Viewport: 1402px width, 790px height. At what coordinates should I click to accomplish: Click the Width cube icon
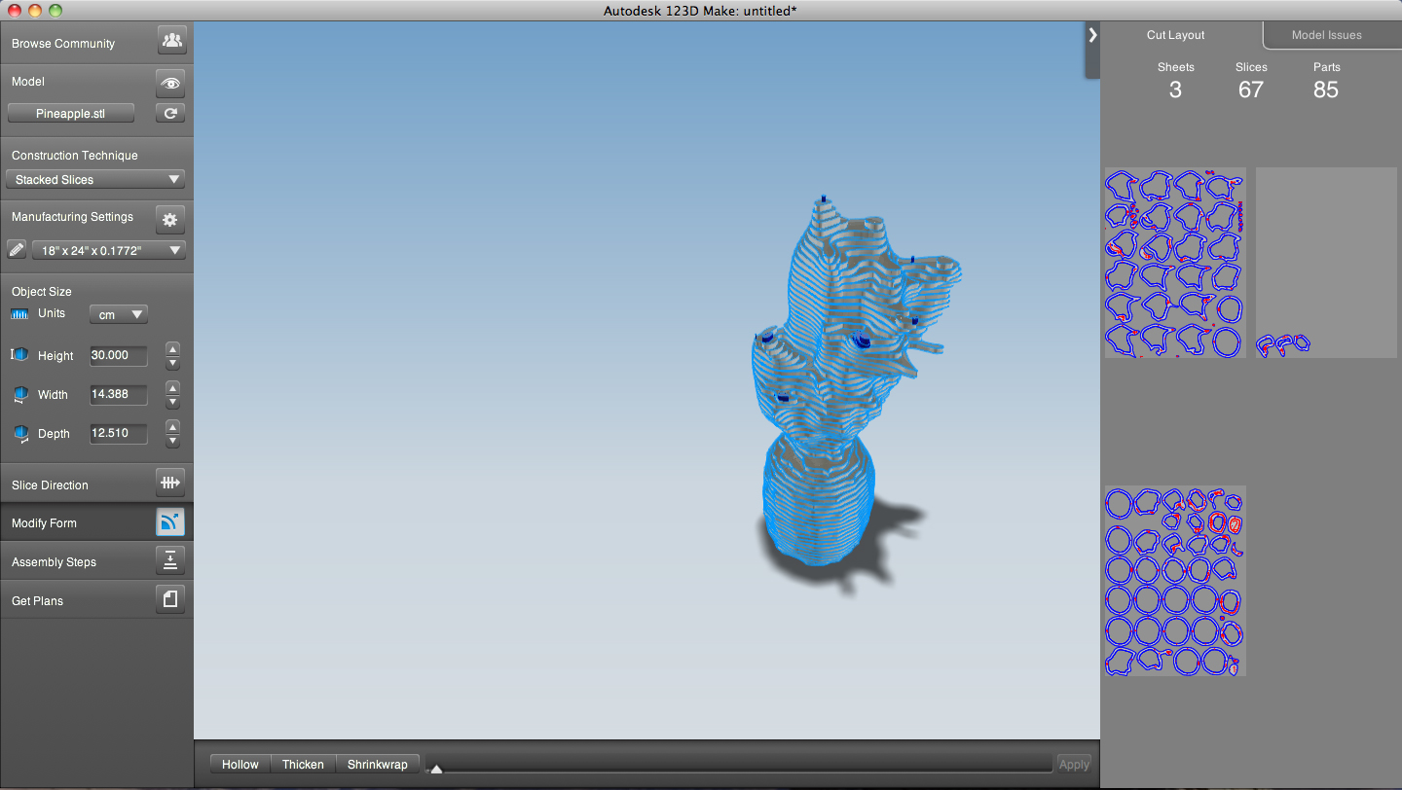click(20, 394)
